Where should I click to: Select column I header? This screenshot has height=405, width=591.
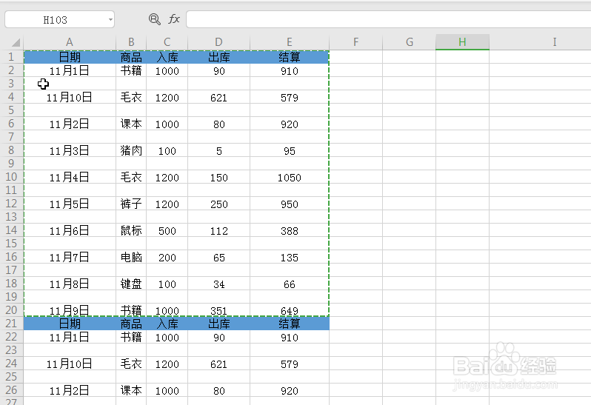[x=554, y=42]
